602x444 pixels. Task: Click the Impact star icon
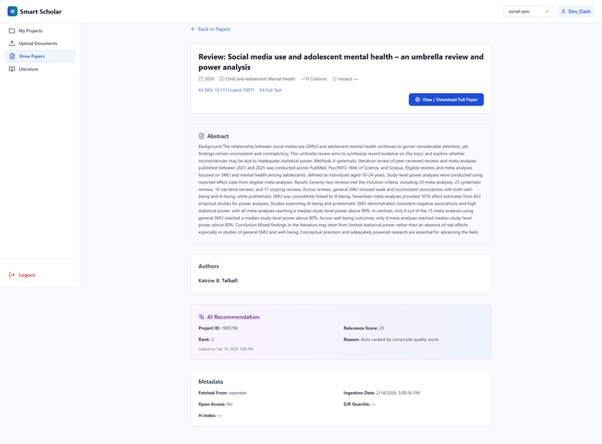334,79
